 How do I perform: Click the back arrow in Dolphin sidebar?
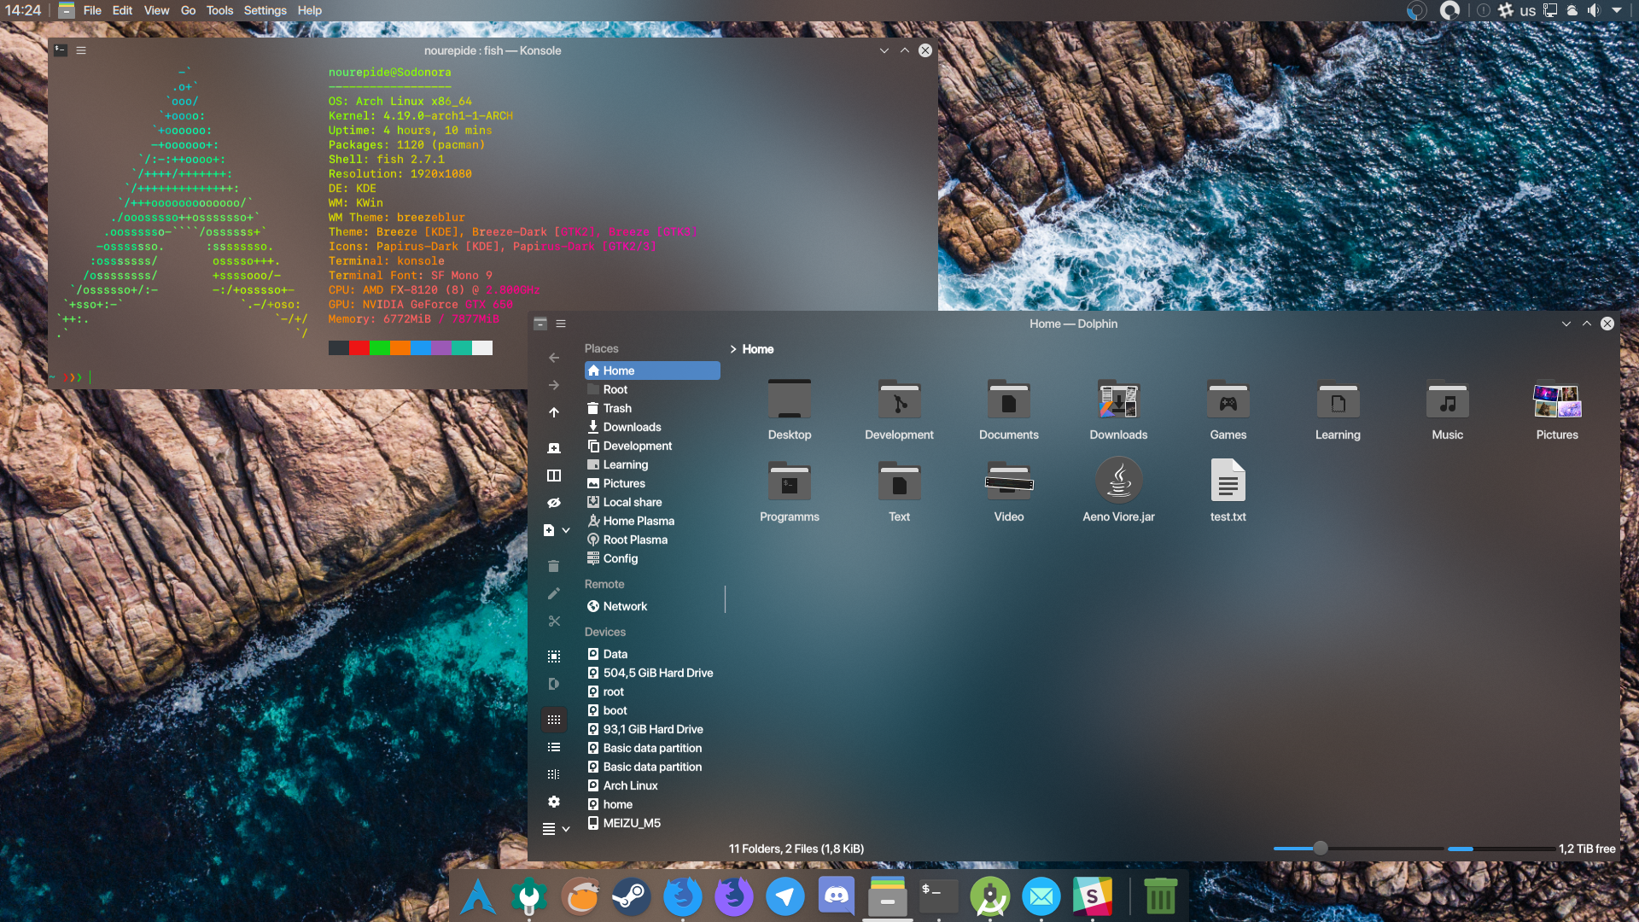point(554,358)
